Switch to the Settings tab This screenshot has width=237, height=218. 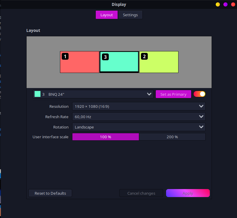pyautogui.click(x=130, y=15)
